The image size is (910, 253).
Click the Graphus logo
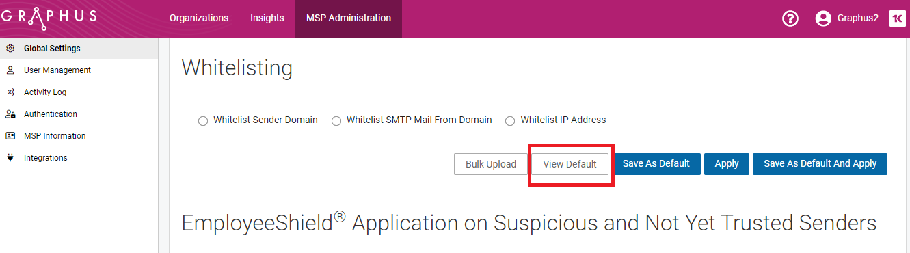tap(48, 16)
